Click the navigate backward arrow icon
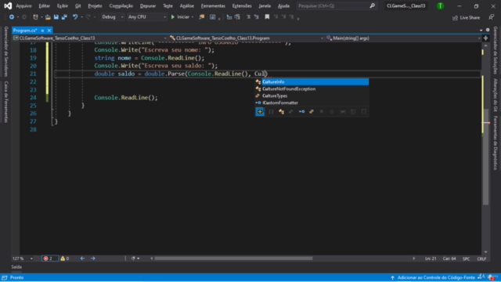Screen dimensions: 501x282 tap(12, 17)
